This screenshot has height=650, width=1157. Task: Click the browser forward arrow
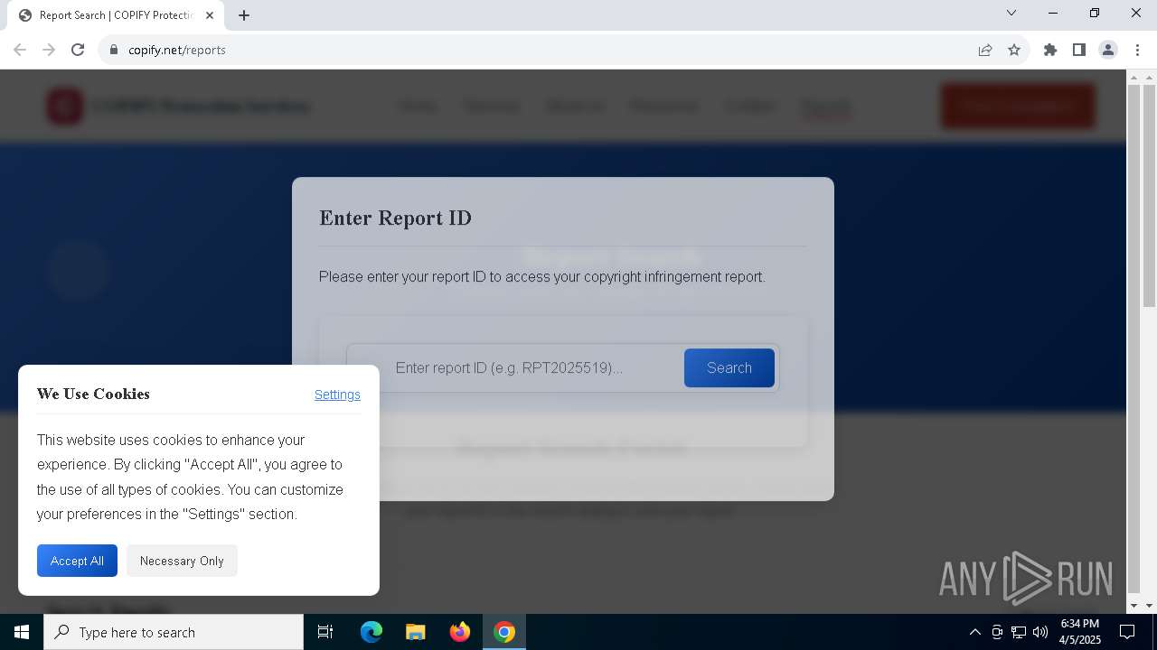click(x=49, y=50)
